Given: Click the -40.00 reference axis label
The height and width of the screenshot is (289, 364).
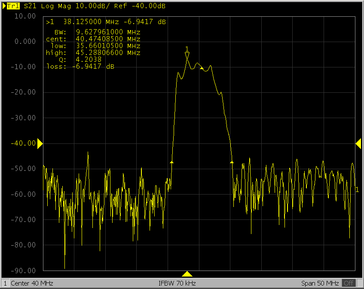Looking at the screenshot, I should [24, 143].
